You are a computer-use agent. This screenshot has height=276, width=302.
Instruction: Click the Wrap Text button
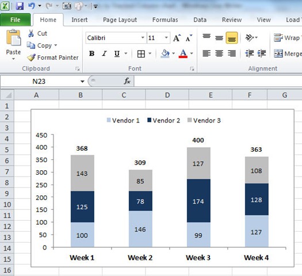click(288, 38)
